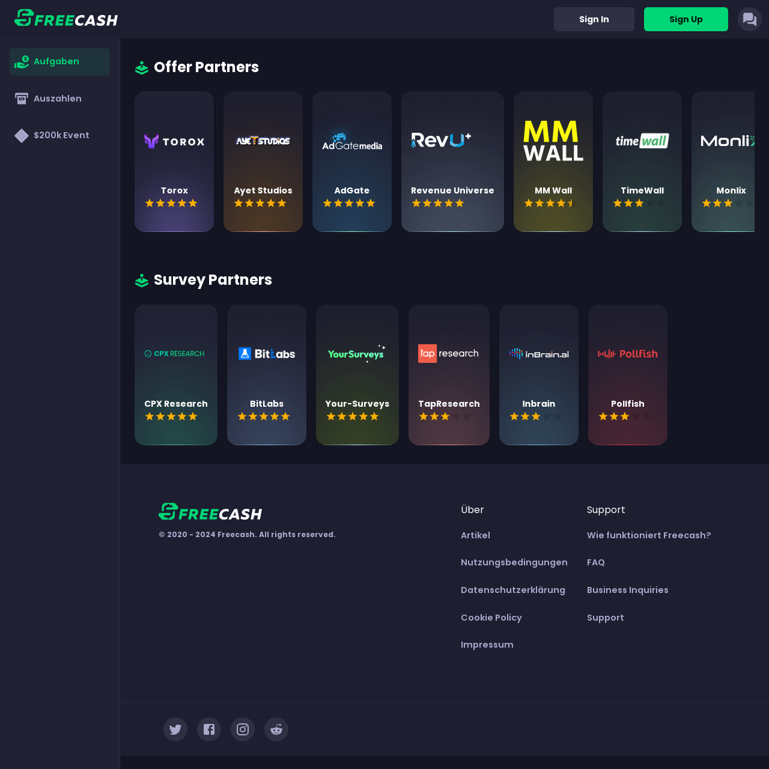Open the Monlix offer partner card

723,162
